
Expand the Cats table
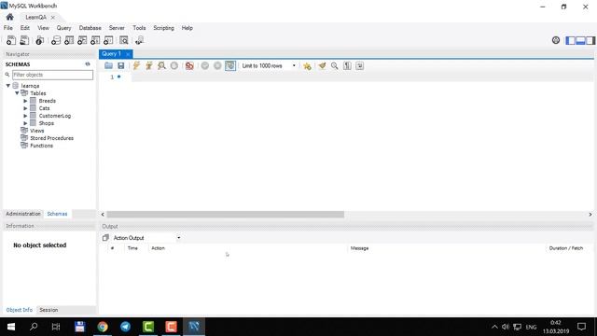25,108
